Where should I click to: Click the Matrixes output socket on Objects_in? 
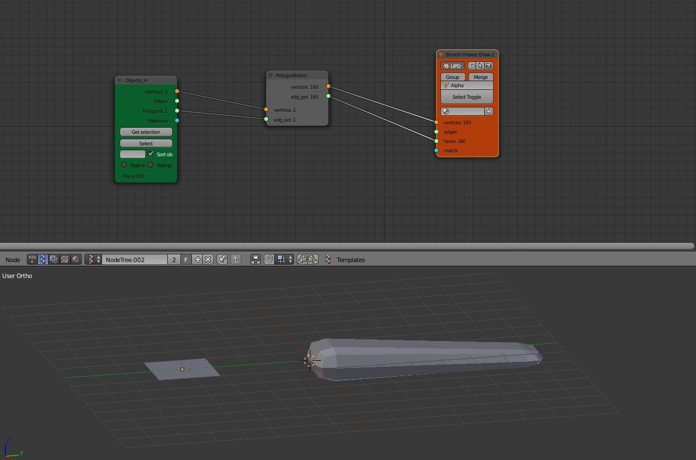click(177, 121)
